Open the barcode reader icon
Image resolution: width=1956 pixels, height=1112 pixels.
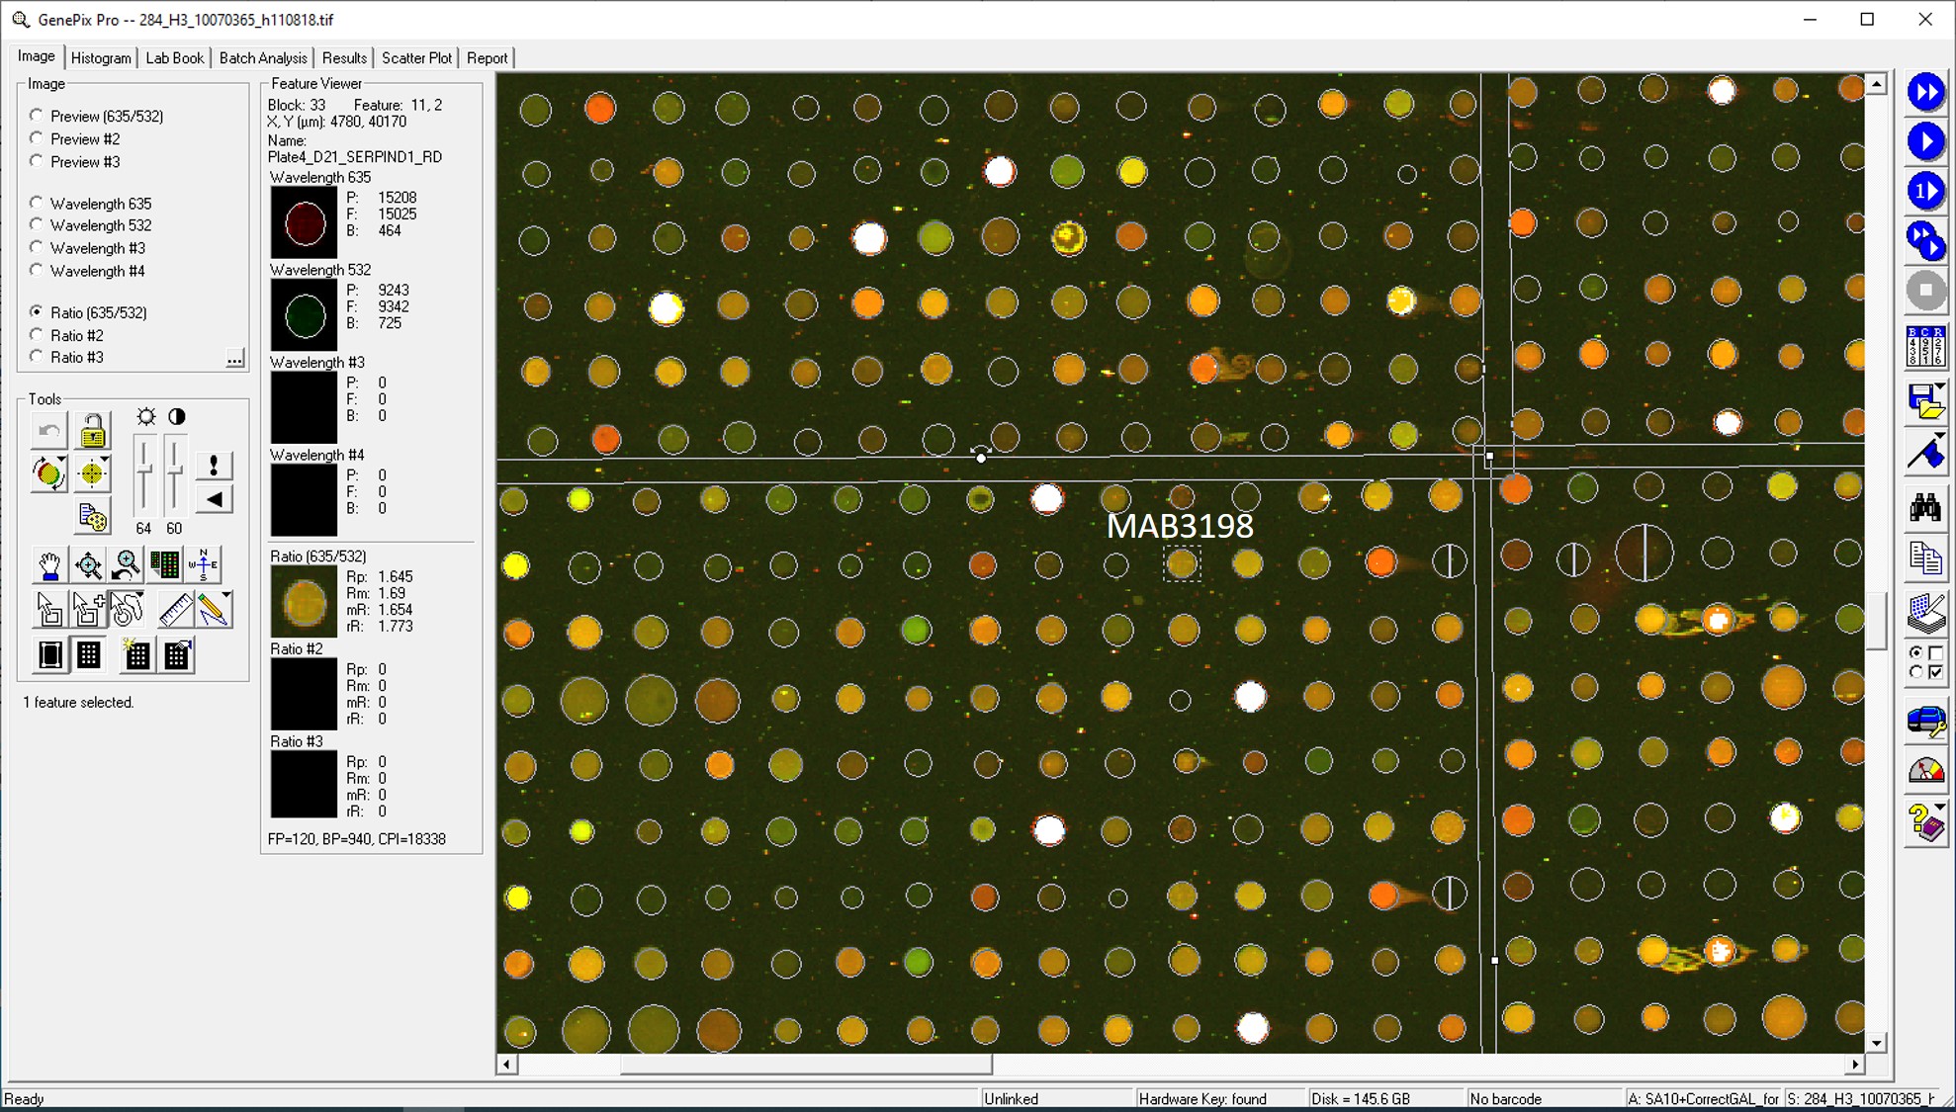[x=1924, y=347]
